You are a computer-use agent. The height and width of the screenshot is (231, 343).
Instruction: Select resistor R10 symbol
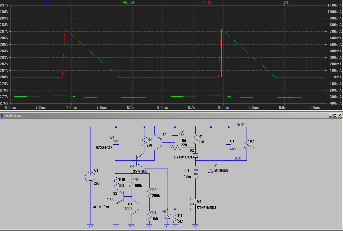pyautogui.click(x=116, y=183)
